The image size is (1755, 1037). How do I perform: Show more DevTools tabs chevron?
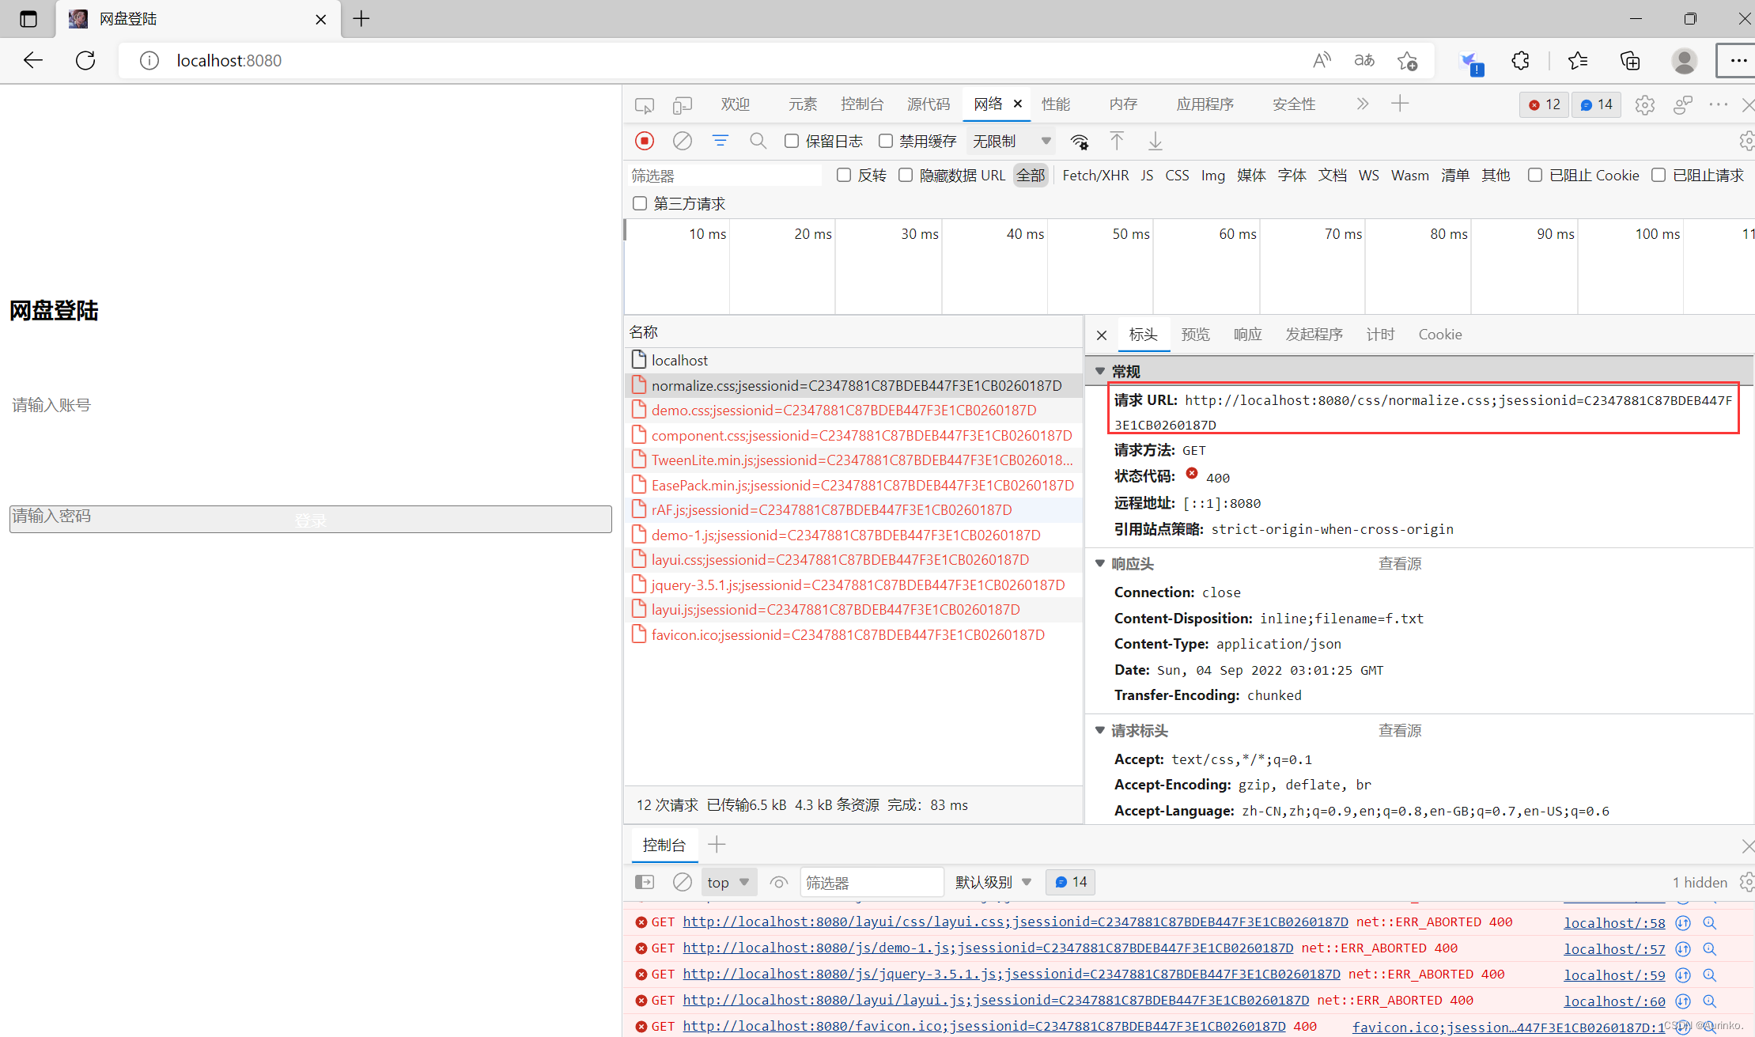point(1362,104)
